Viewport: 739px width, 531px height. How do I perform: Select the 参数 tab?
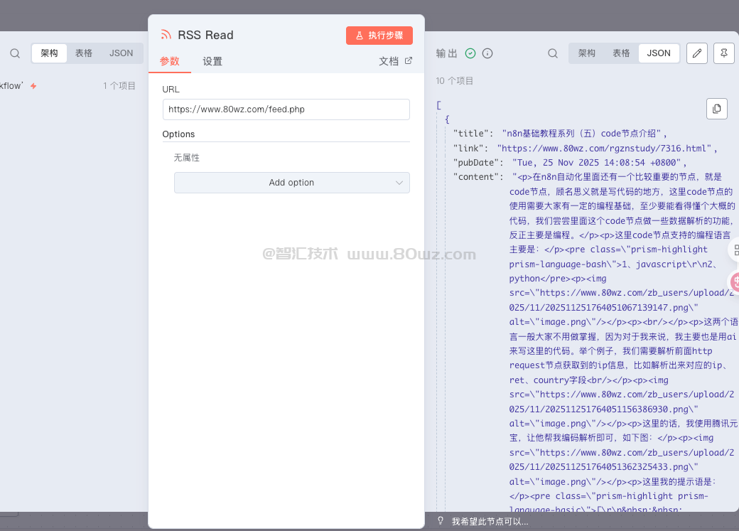(170, 61)
